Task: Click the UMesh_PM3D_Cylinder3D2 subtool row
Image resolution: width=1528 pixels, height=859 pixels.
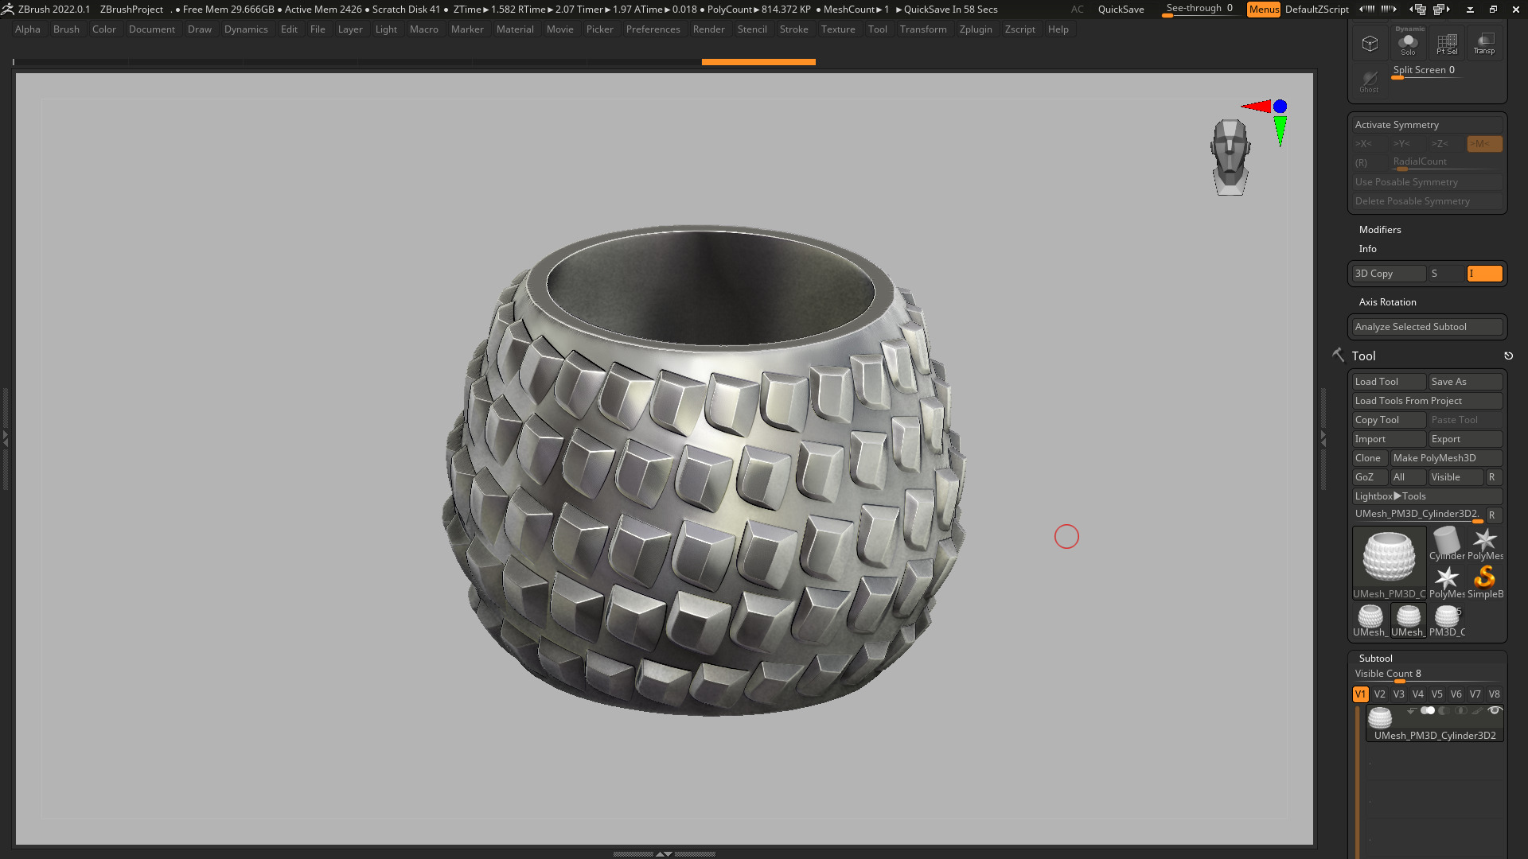Action: (1435, 724)
